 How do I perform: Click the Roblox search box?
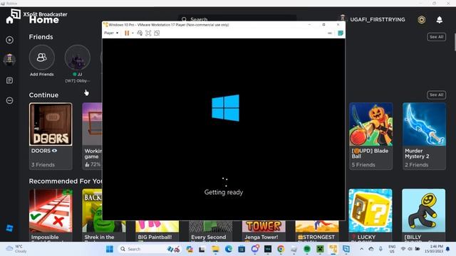coord(237,18)
